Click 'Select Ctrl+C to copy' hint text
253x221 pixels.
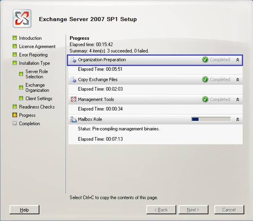tap(113, 197)
